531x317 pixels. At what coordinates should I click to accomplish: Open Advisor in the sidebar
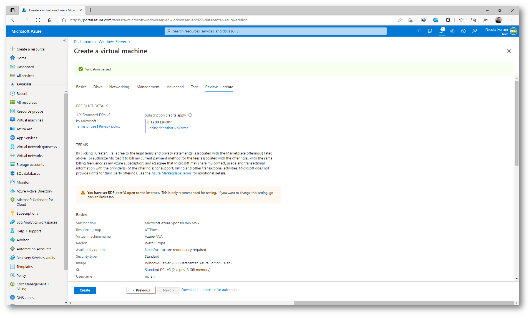(22, 240)
